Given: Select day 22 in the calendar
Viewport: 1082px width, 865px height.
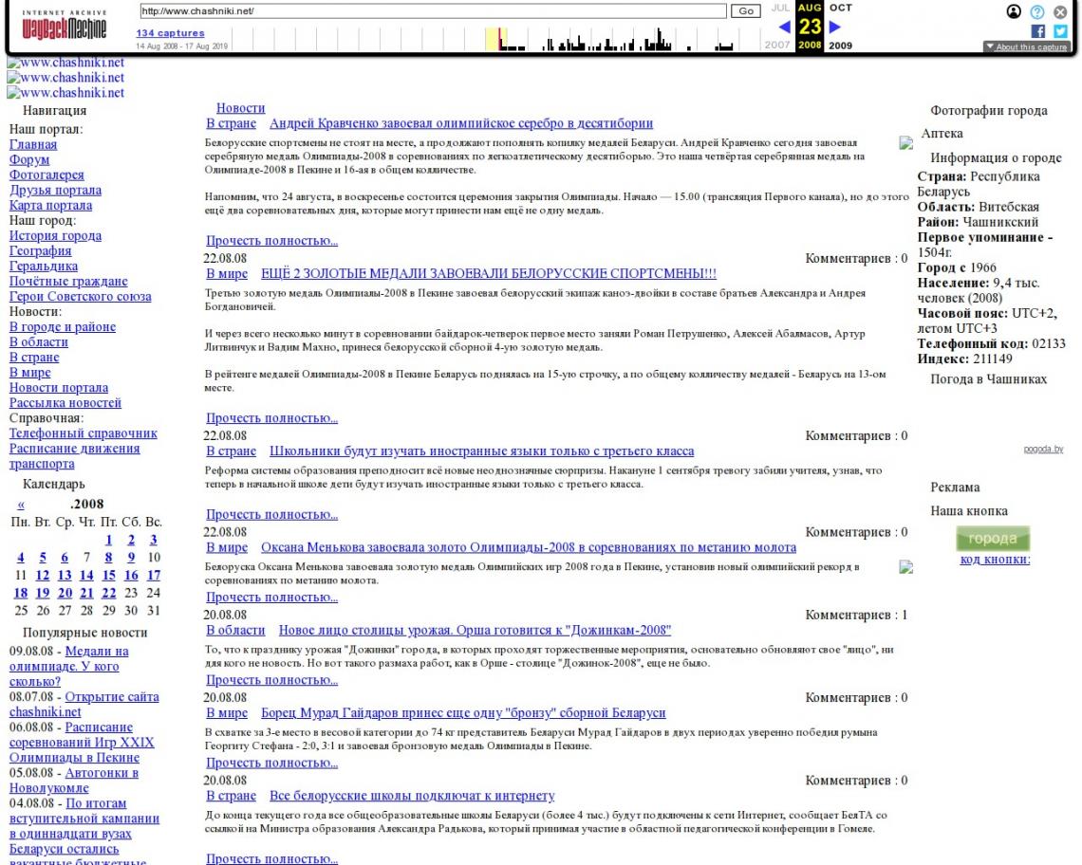Looking at the screenshot, I should click(x=109, y=593).
